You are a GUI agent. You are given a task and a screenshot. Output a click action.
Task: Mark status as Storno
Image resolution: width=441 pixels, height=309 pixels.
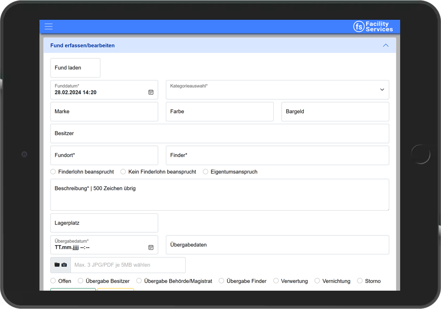(x=360, y=280)
